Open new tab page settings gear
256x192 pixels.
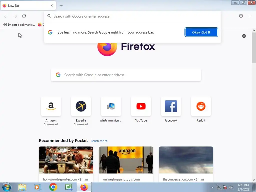[244, 36]
